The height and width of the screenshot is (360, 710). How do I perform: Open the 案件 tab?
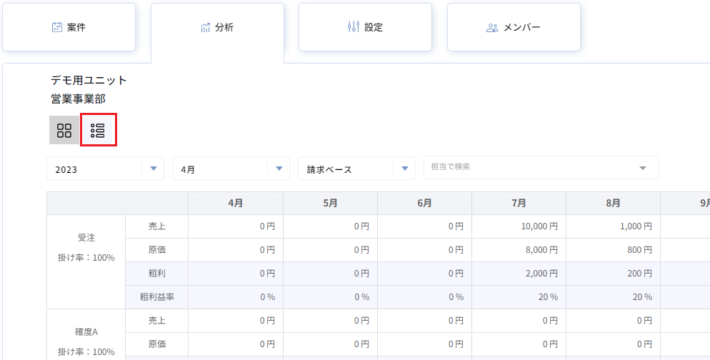pos(69,27)
